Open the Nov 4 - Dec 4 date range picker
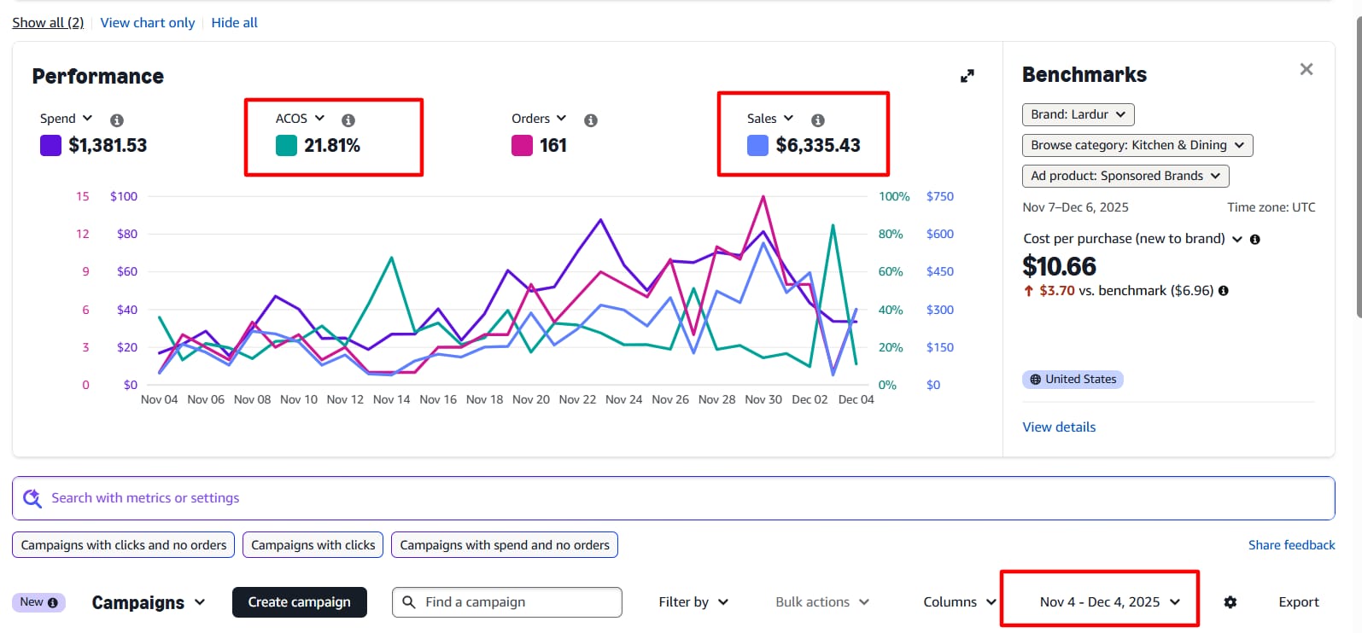 click(1109, 602)
